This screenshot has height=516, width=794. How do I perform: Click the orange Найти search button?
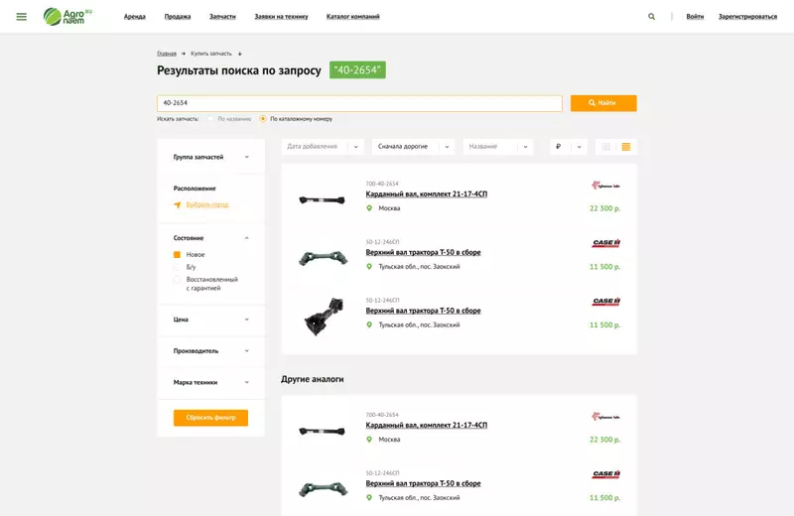point(603,103)
